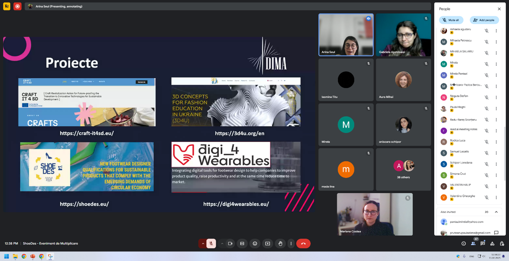The height and width of the screenshot is (261, 509).
Task: Click the Arina Seul presenting label
Action: click(59, 6)
